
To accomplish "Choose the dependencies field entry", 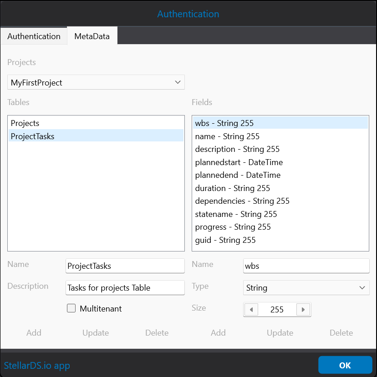I will [242, 201].
